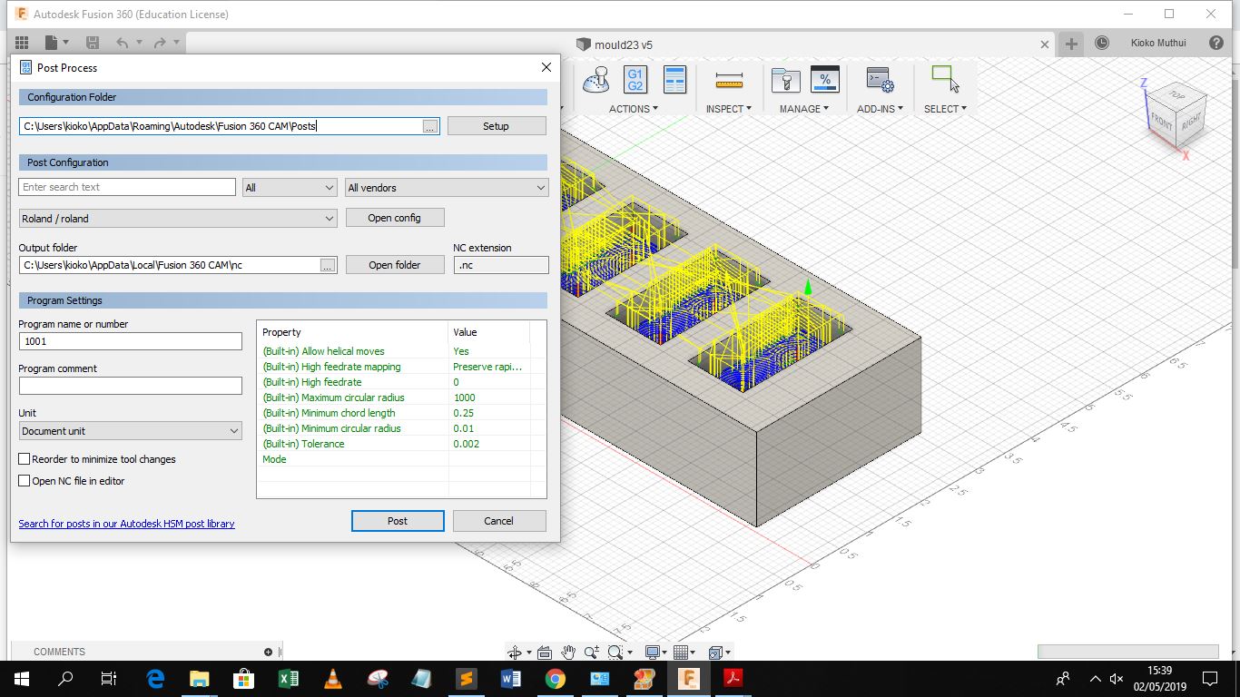
Task: Enable Reorder to minimize tool changes
Action: tap(25, 459)
